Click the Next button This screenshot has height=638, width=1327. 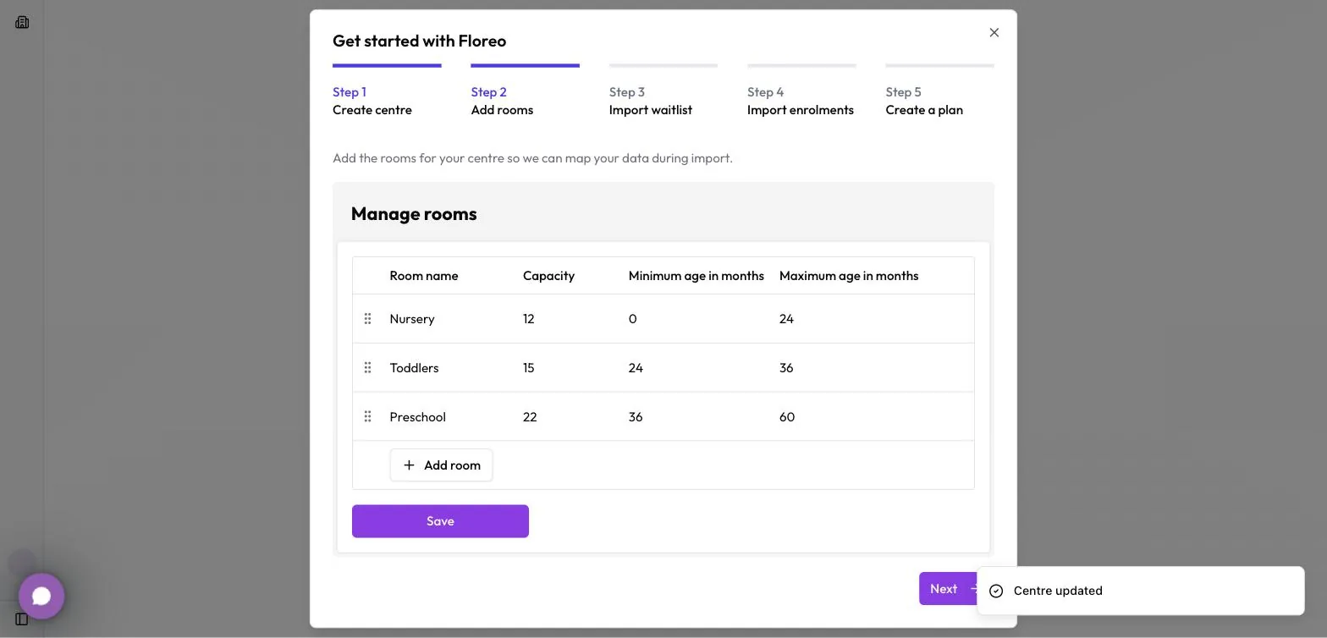click(949, 589)
